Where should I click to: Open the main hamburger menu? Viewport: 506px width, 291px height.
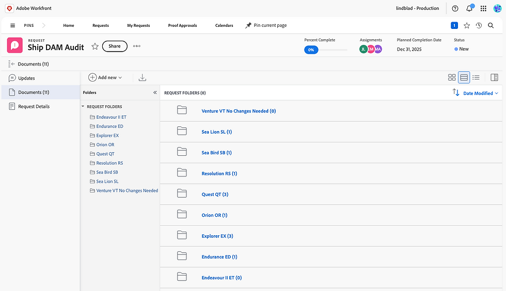(x=13, y=25)
